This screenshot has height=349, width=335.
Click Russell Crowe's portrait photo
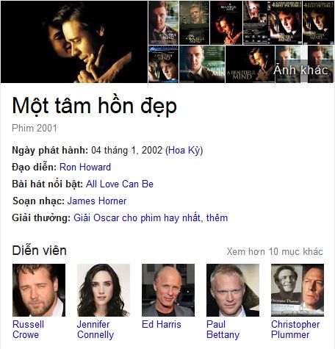tap(39, 290)
